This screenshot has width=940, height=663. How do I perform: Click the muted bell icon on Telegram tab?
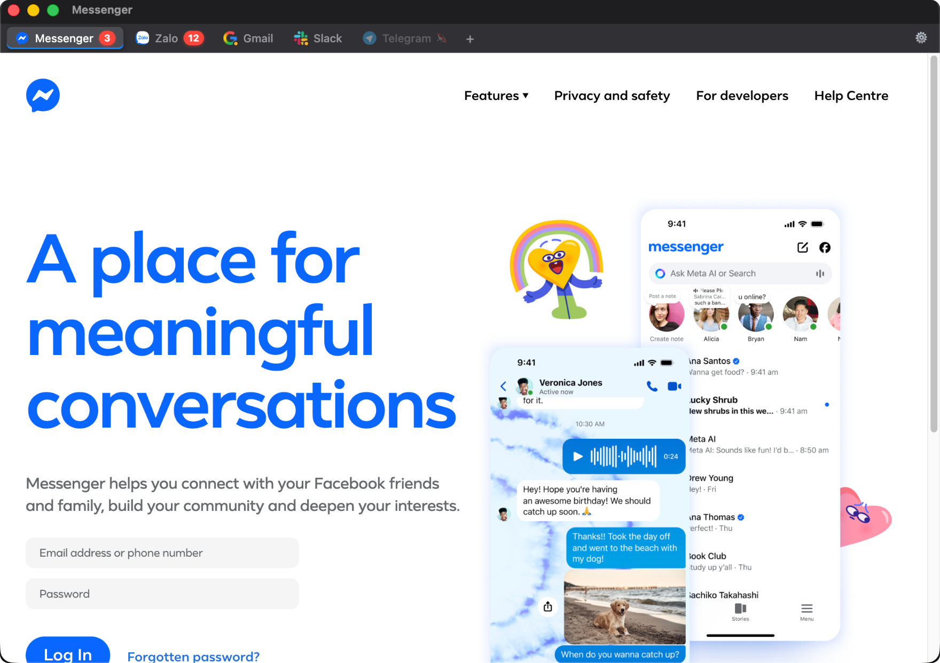pos(442,38)
